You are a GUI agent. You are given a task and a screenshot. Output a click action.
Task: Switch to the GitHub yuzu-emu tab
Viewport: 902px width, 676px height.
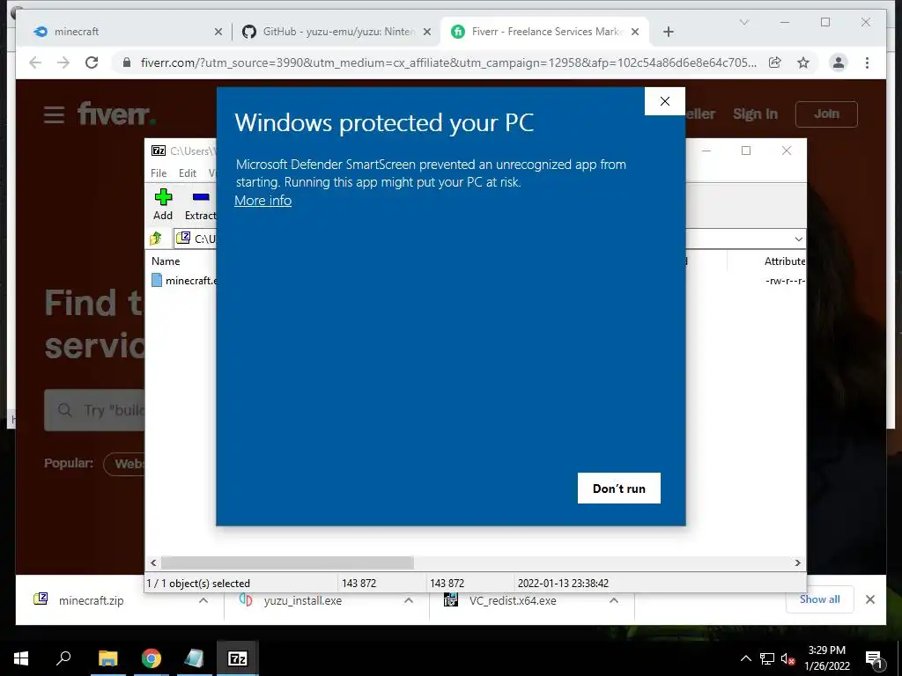tap(336, 32)
